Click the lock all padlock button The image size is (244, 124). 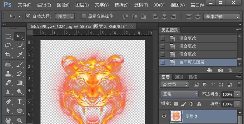tap(199, 104)
